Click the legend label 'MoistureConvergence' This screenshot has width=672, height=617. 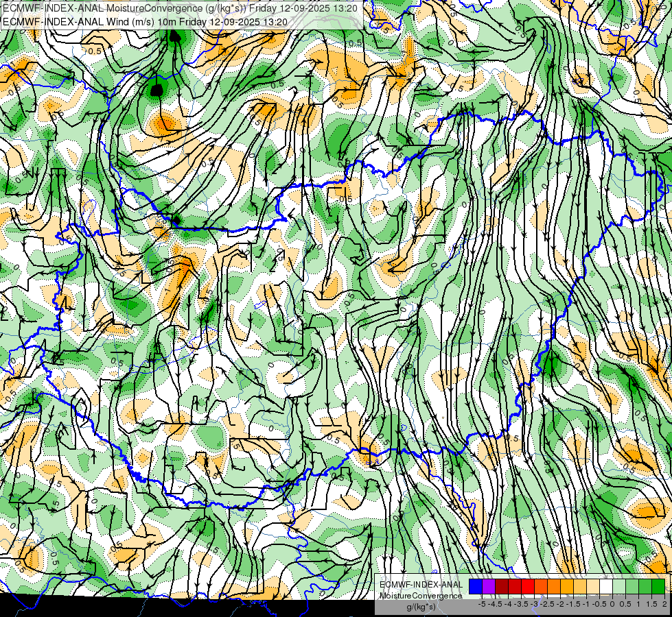tap(421, 596)
